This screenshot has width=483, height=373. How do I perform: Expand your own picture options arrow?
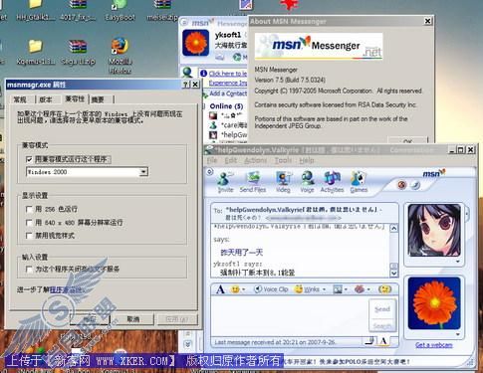pyautogui.click(x=458, y=334)
